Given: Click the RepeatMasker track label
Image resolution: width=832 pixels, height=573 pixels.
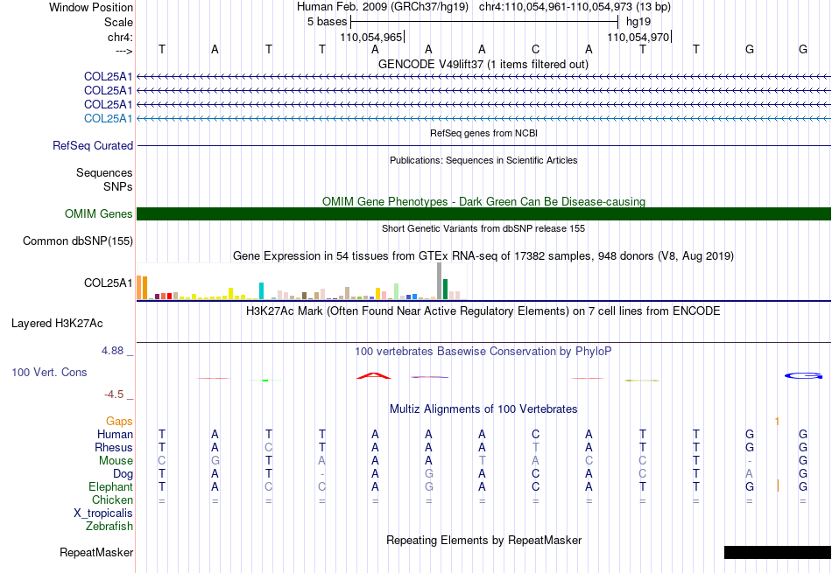Looking at the screenshot, I should point(96,552).
